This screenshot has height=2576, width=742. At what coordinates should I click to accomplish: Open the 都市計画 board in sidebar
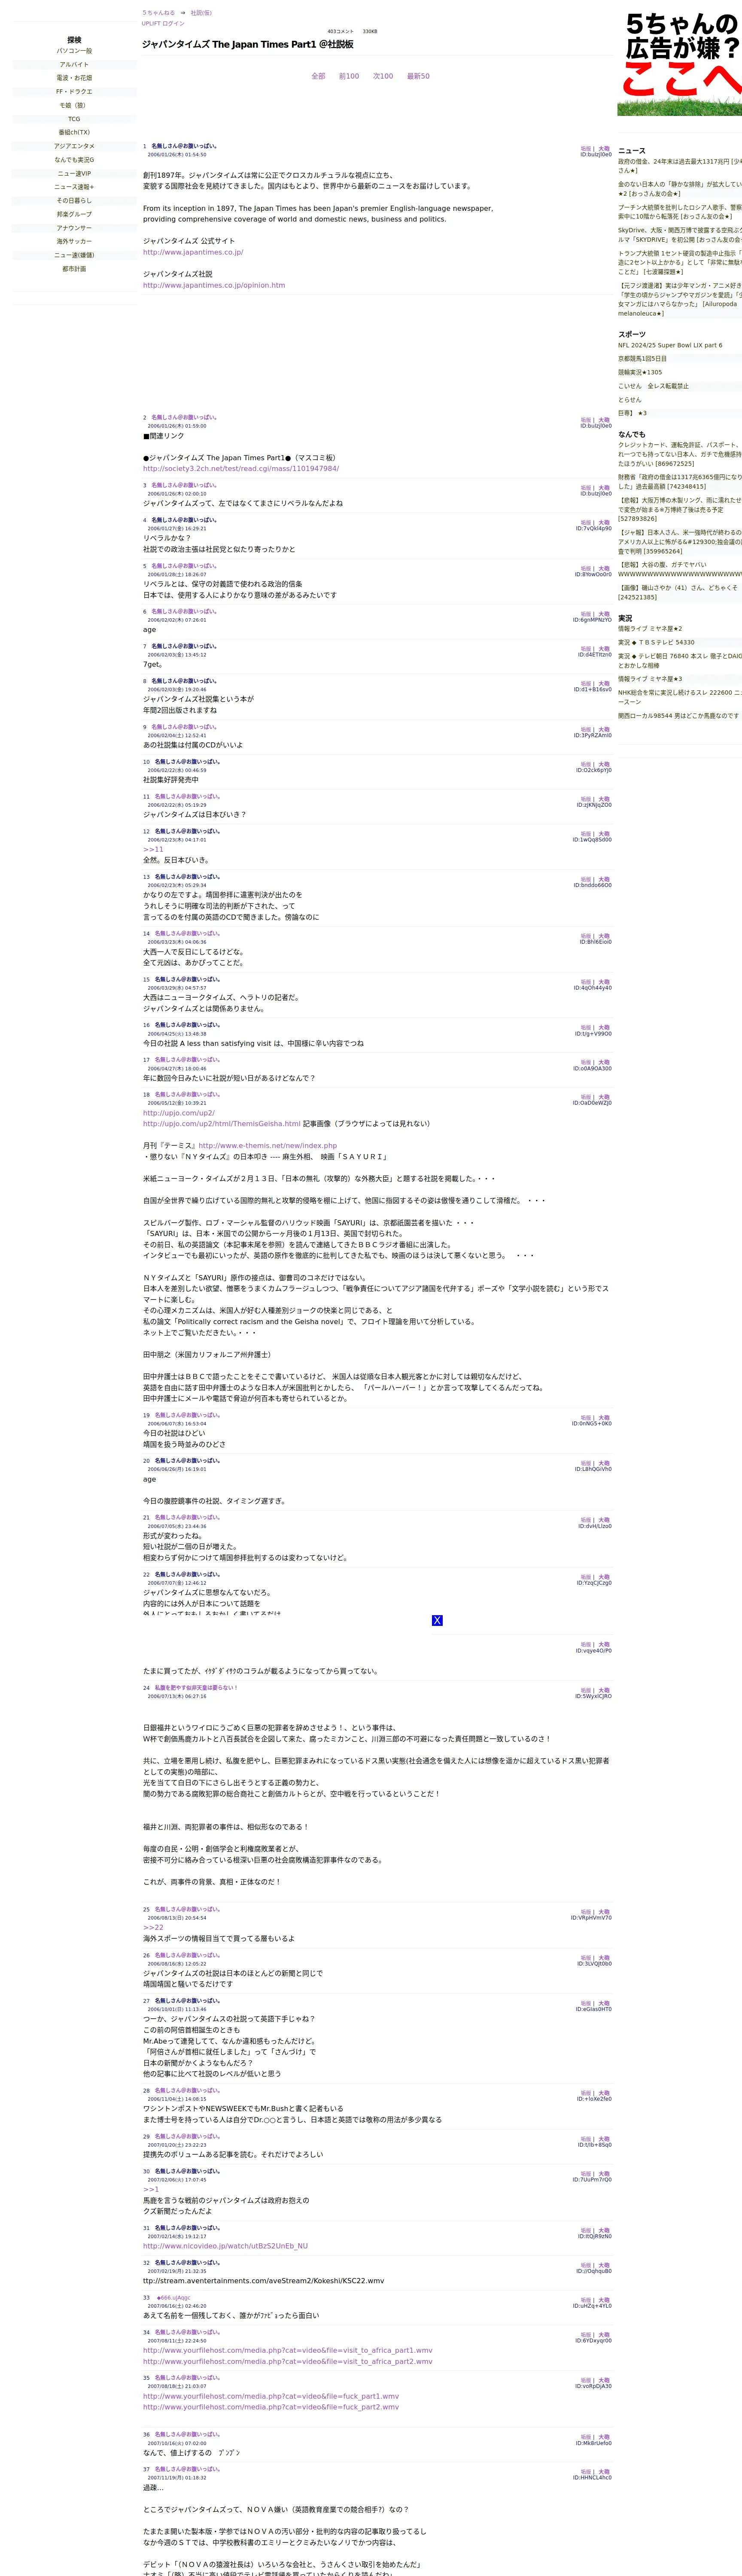click(74, 269)
